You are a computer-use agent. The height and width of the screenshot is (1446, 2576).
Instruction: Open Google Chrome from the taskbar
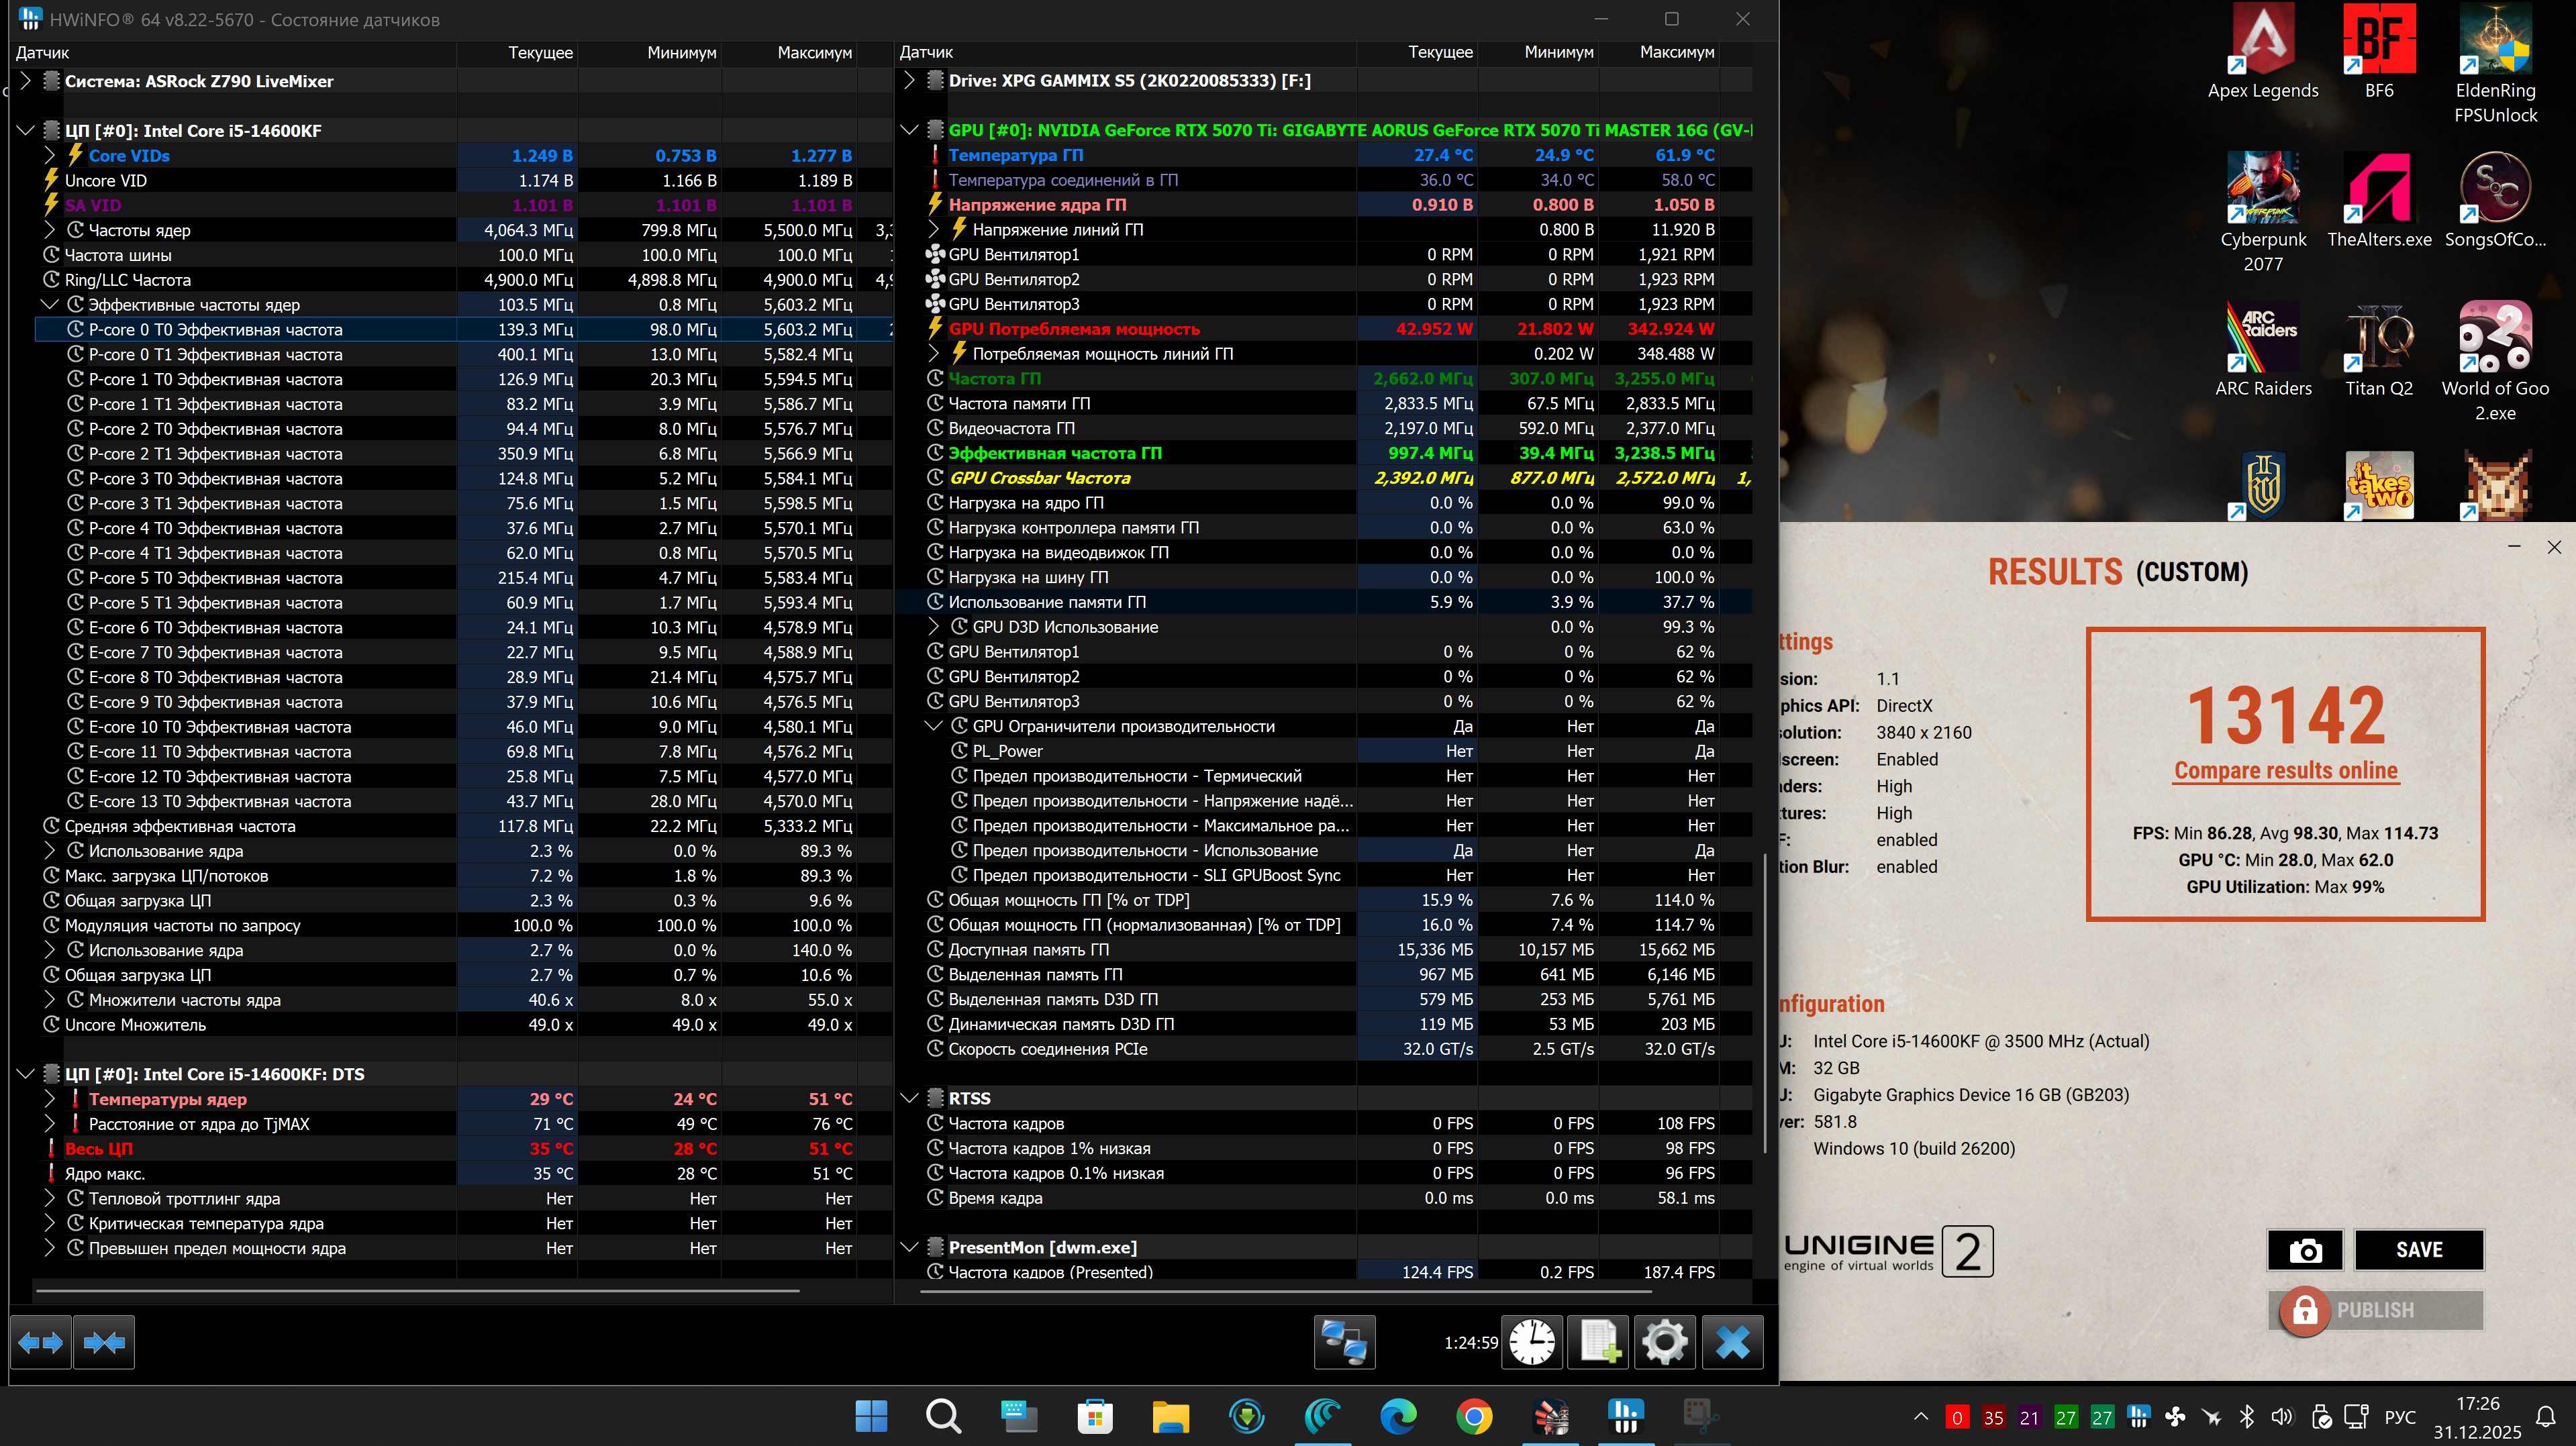(x=1474, y=1416)
